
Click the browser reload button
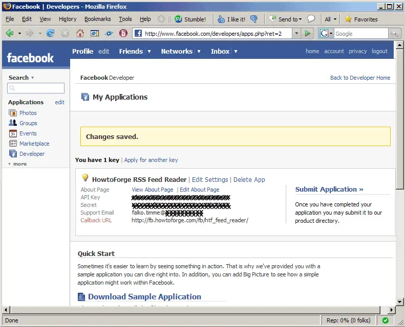click(x=50, y=33)
